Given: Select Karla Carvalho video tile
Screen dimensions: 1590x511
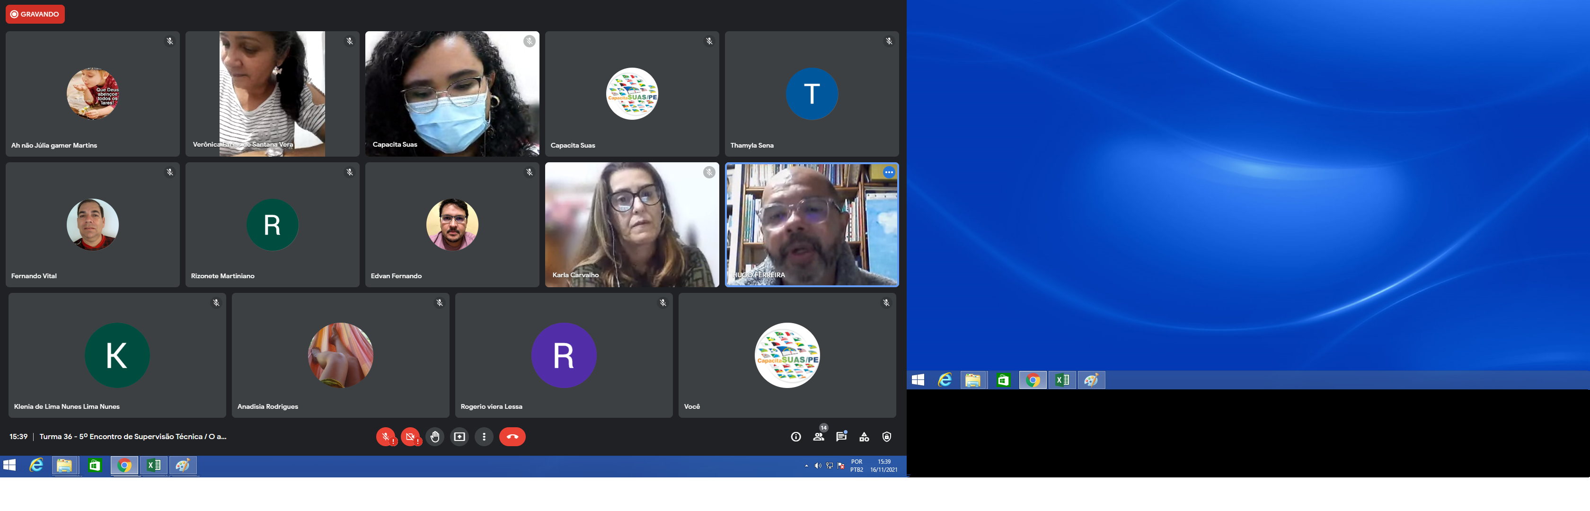Looking at the screenshot, I should coord(631,225).
